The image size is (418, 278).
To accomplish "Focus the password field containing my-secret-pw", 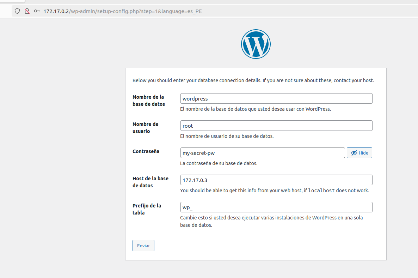I will coord(263,153).
